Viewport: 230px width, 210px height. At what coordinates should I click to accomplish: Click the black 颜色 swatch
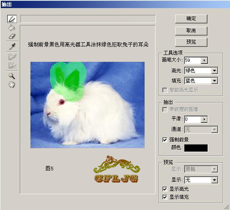click(x=196, y=148)
